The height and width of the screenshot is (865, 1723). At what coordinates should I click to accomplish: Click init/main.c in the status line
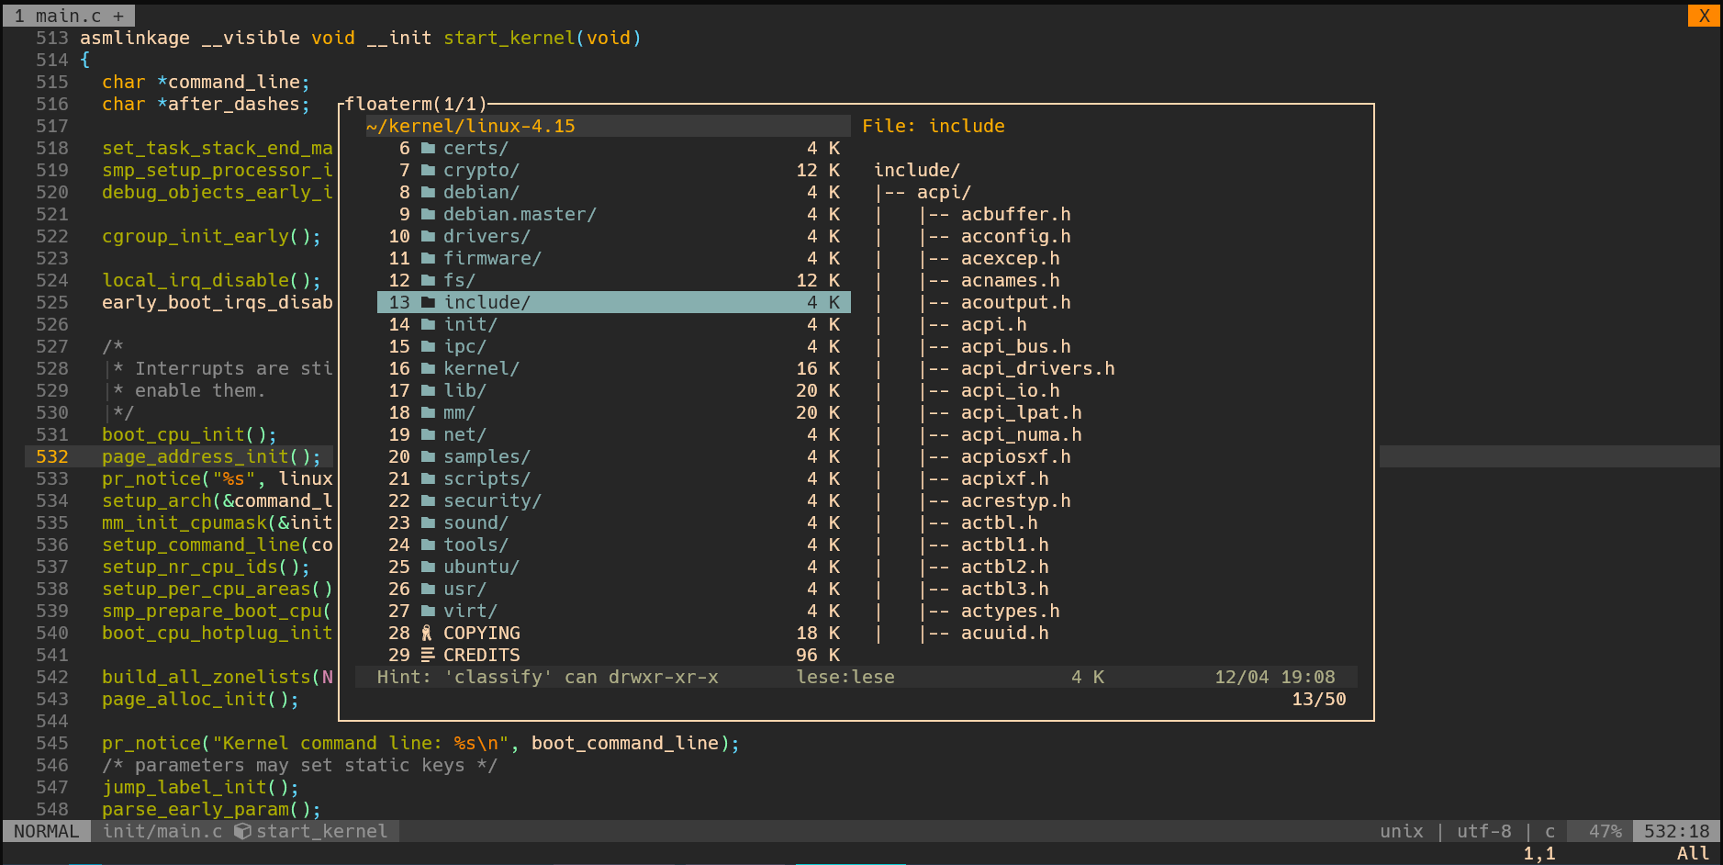pyautogui.click(x=162, y=831)
